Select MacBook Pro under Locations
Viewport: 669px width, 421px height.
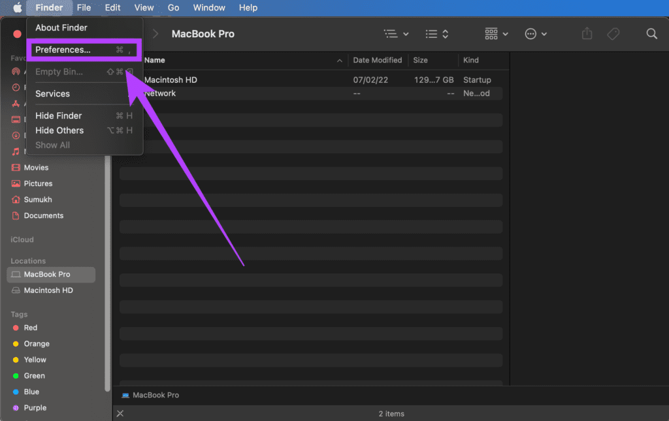click(x=51, y=274)
